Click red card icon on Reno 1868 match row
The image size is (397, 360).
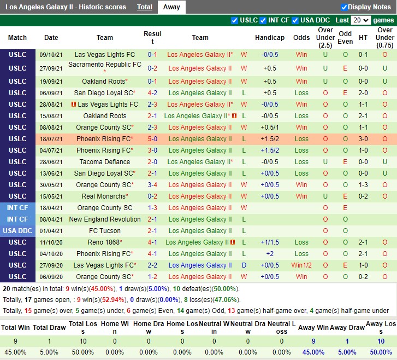pos(233,242)
